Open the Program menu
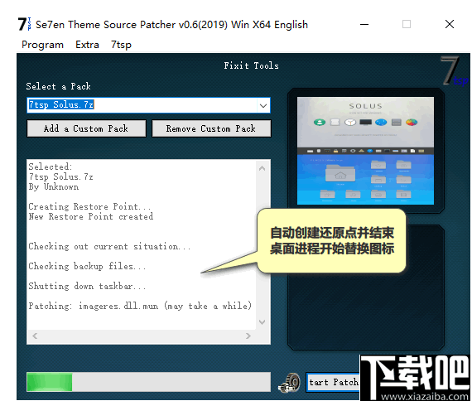 42,45
